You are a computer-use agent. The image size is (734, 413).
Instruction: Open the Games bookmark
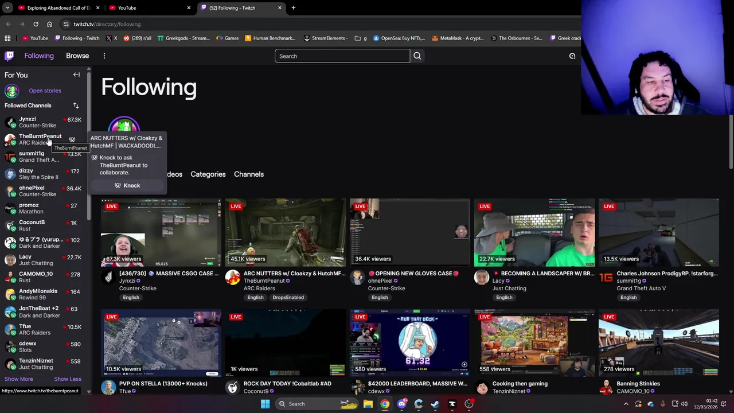(x=227, y=38)
